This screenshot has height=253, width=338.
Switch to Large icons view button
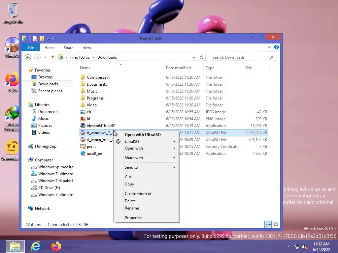[x=275, y=225]
